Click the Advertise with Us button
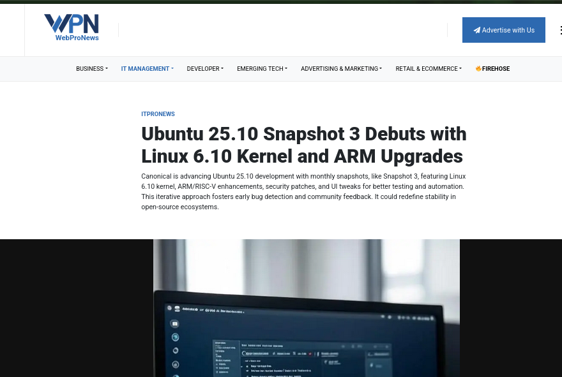This screenshot has height=377, width=562. pos(503,30)
